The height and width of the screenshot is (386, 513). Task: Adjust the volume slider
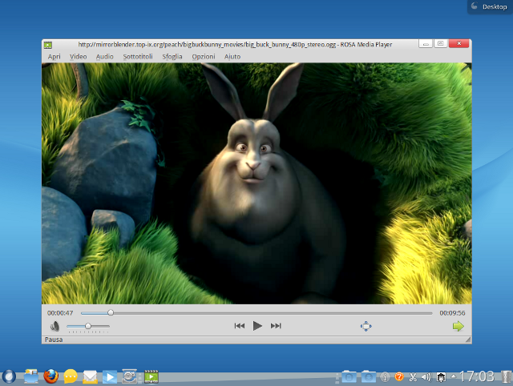coord(87,326)
